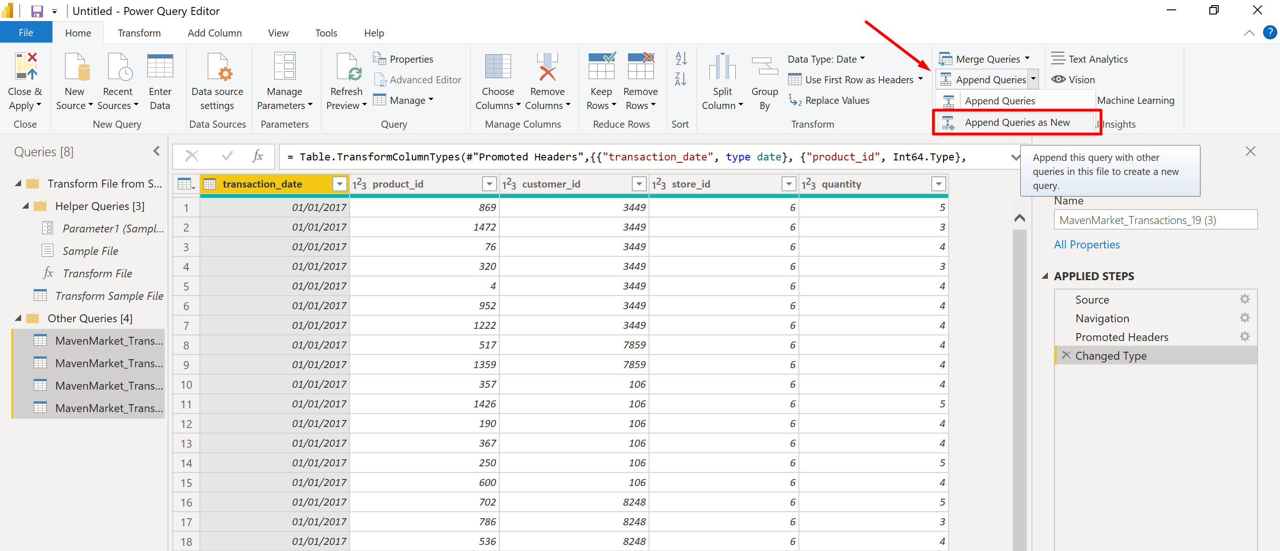
Task: Sort ascending with the A-Z icon
Action: 680,58
